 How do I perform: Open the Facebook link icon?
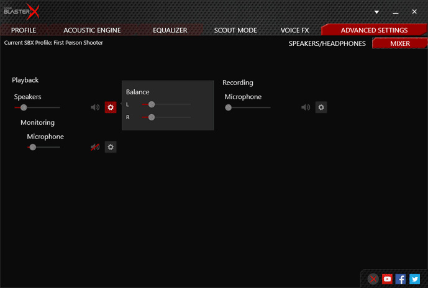[401, 279]
